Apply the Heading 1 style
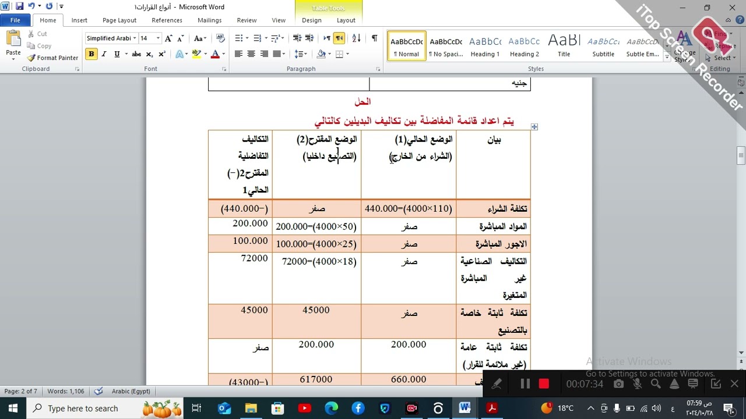The width and height of the screenshot is (746, 419). pos(485,46)
